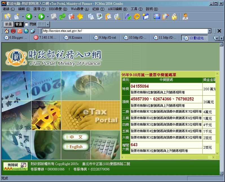
Task: Click the blue and green paint icon
Action: pyautogui.click(x=128, y=17)
